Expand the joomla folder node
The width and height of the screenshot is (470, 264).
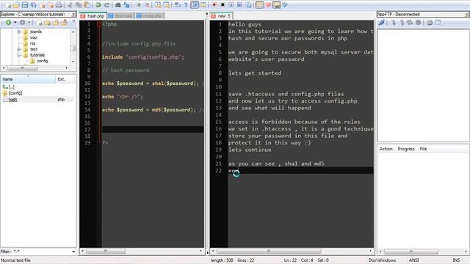pyautogui.click(x=19, y=32)
